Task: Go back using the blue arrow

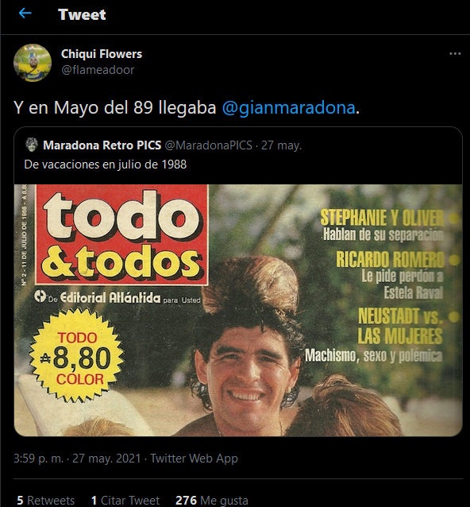Action: click(25, 14)
